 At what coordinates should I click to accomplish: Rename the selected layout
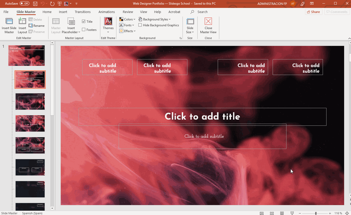coord(37,26)
